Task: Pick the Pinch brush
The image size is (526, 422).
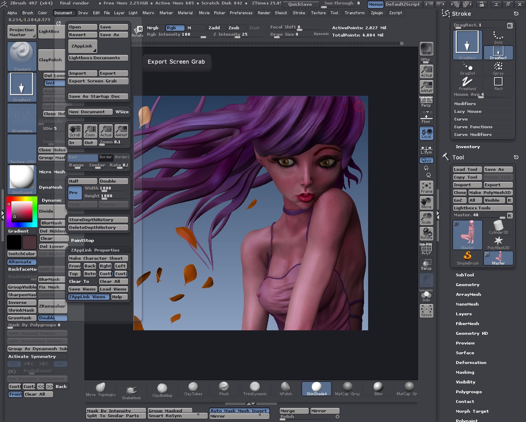Action: point(224,389)
